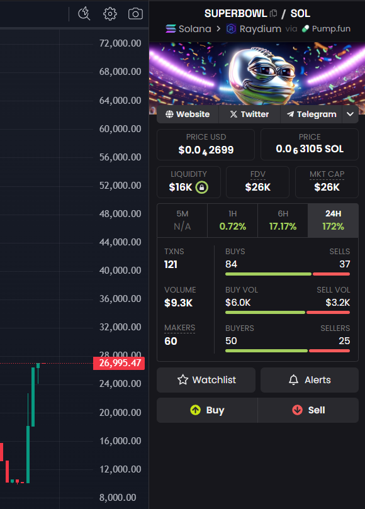
Task: Click the Sell button
Action: tap(308, 410)
